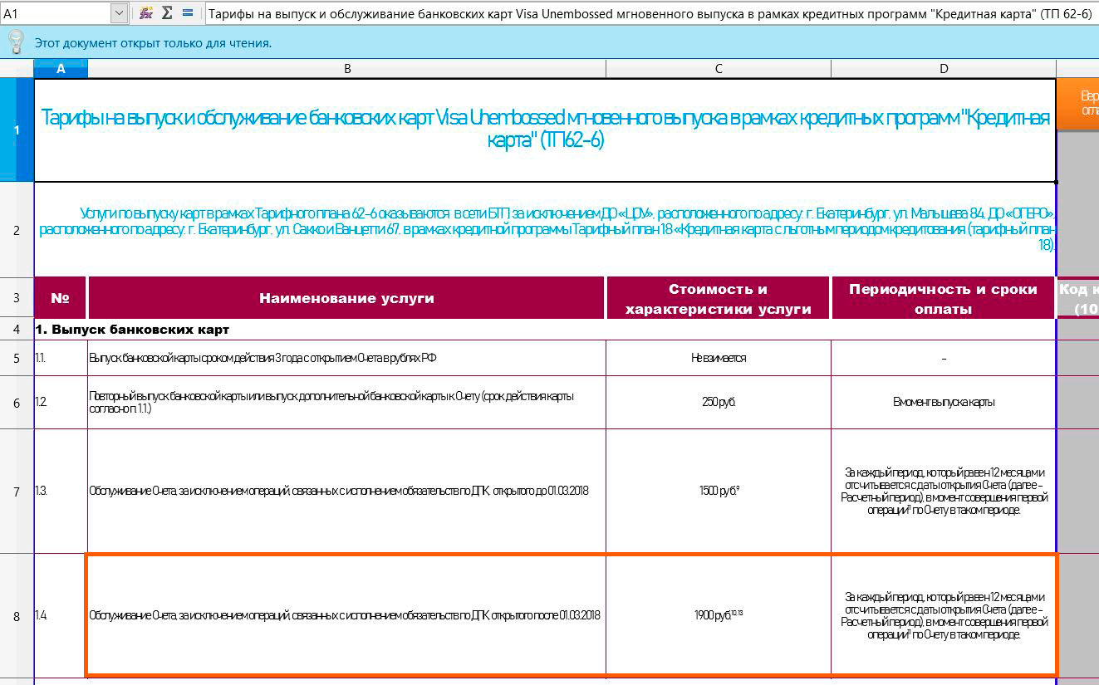1099x685 pixels.
Task: Open the Function Wizard icon
Action: point(146,13)
